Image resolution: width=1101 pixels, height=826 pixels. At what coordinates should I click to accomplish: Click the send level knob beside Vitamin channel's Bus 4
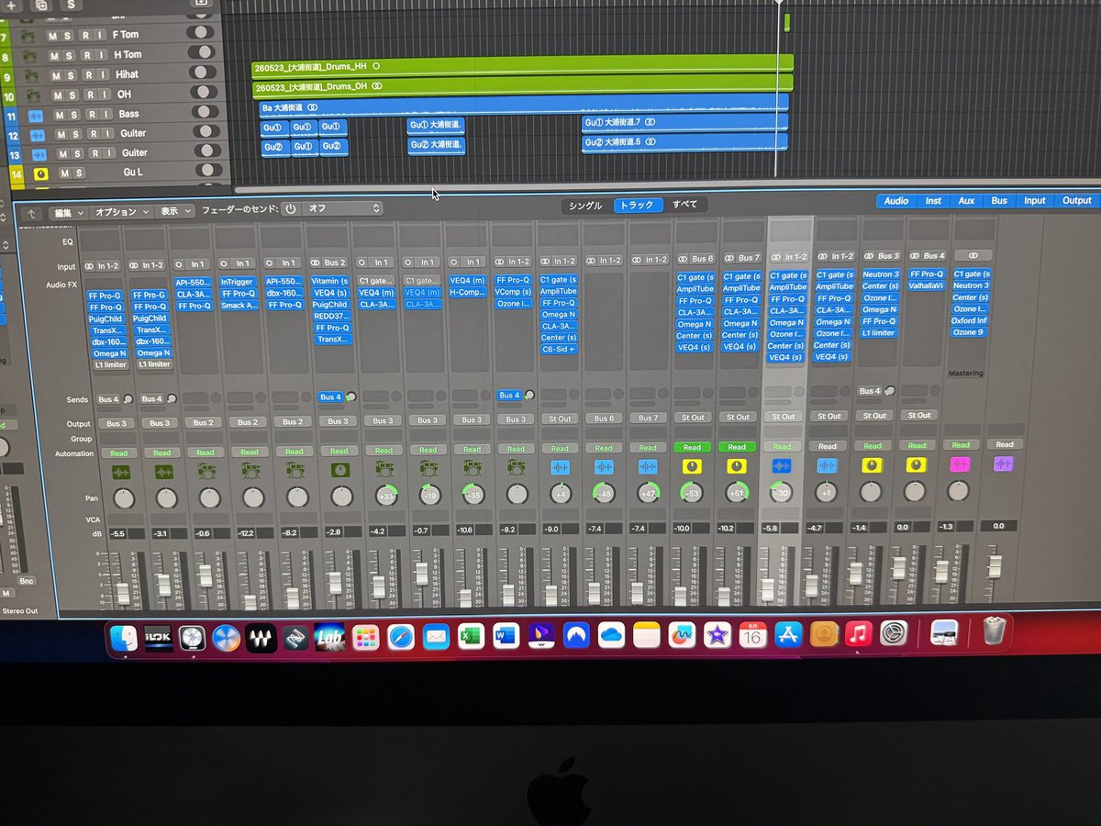(x=350, y=397)
